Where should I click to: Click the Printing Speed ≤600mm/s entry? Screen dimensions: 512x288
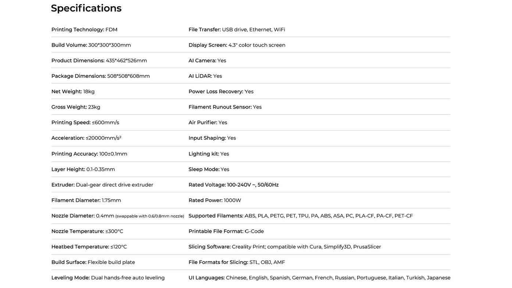tap(85, 123)
